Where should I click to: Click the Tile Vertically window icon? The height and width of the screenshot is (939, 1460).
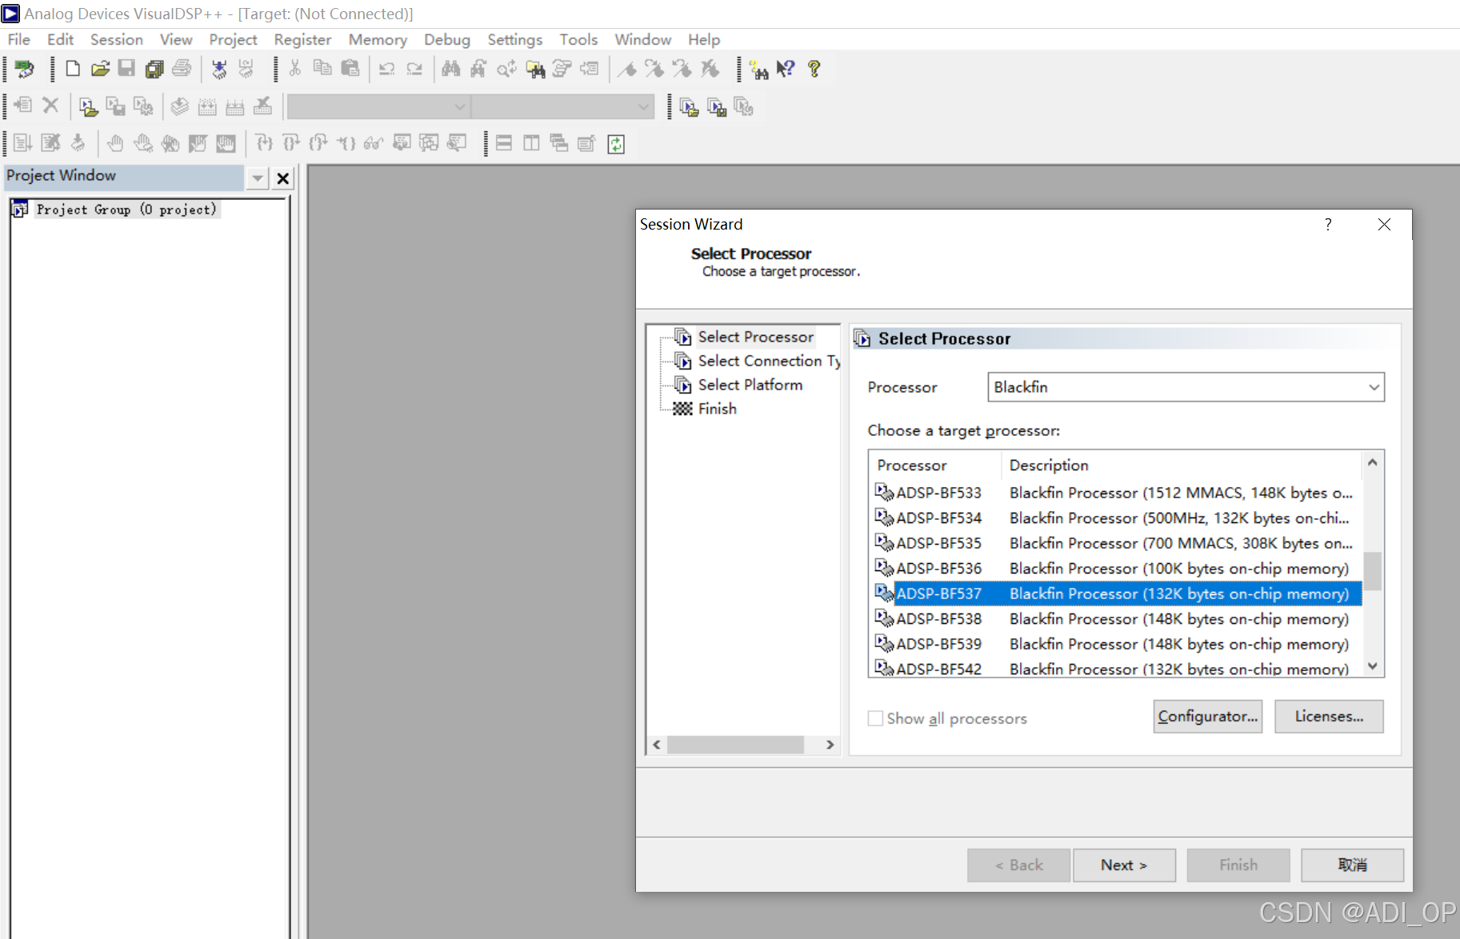[531, 144]
